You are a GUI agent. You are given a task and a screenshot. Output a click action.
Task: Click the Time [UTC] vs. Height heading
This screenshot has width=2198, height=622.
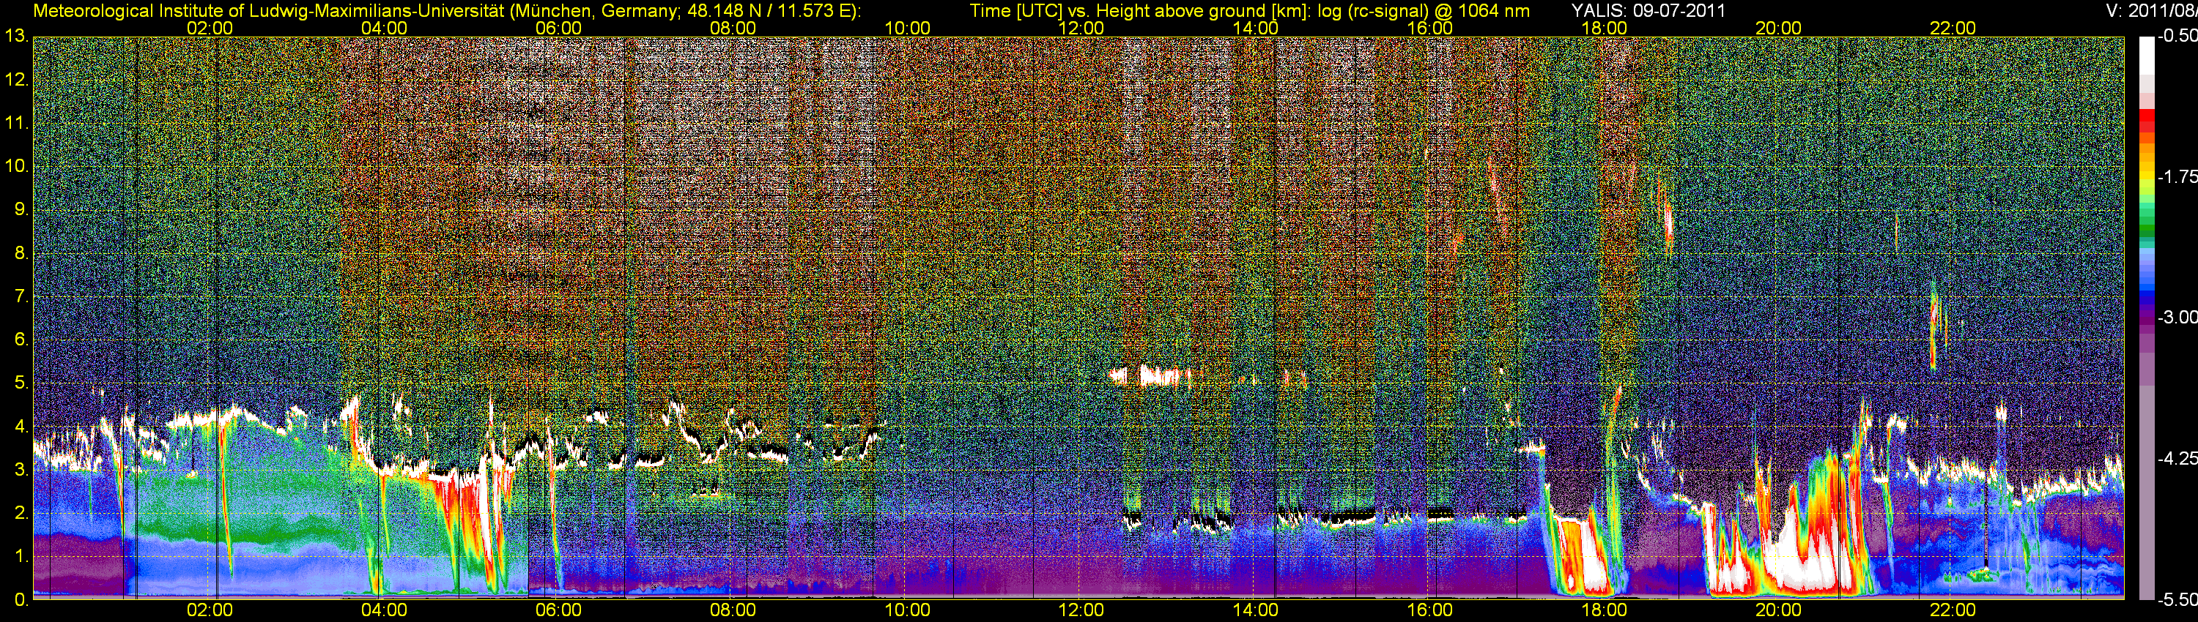1249,11
